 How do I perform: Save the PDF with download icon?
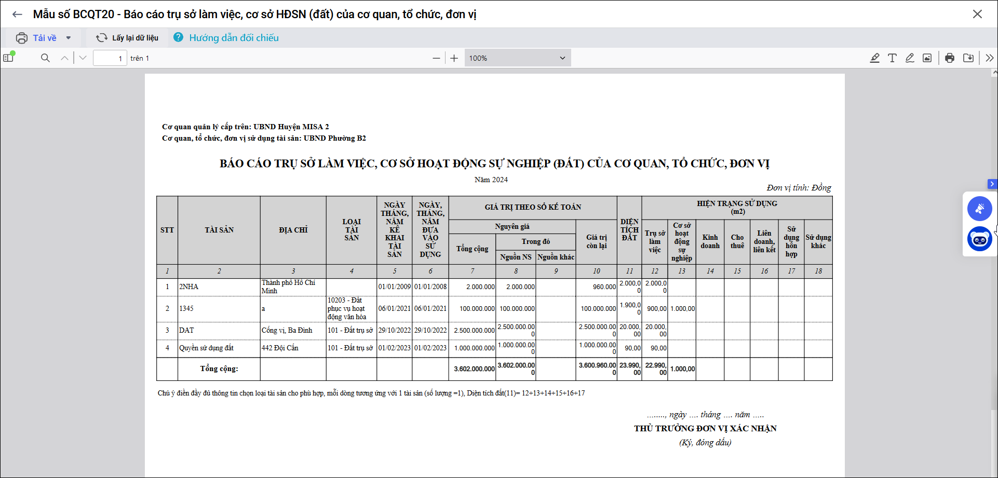click(968, 58)
